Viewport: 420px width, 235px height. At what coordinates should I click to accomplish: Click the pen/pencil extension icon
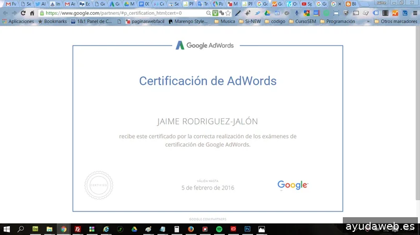tap(238, 13)
